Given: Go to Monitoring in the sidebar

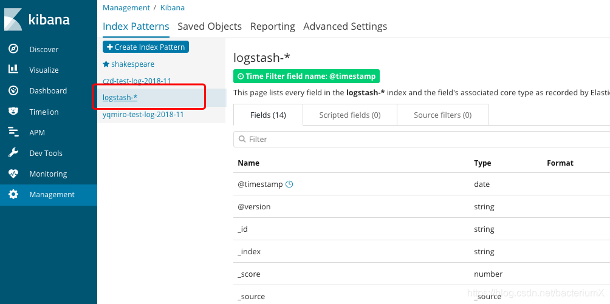Looking at the screenshot, I should [x=48, y=174].
